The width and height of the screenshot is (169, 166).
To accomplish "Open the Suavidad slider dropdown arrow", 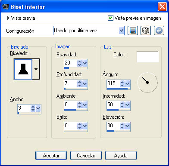I will 85,63.
